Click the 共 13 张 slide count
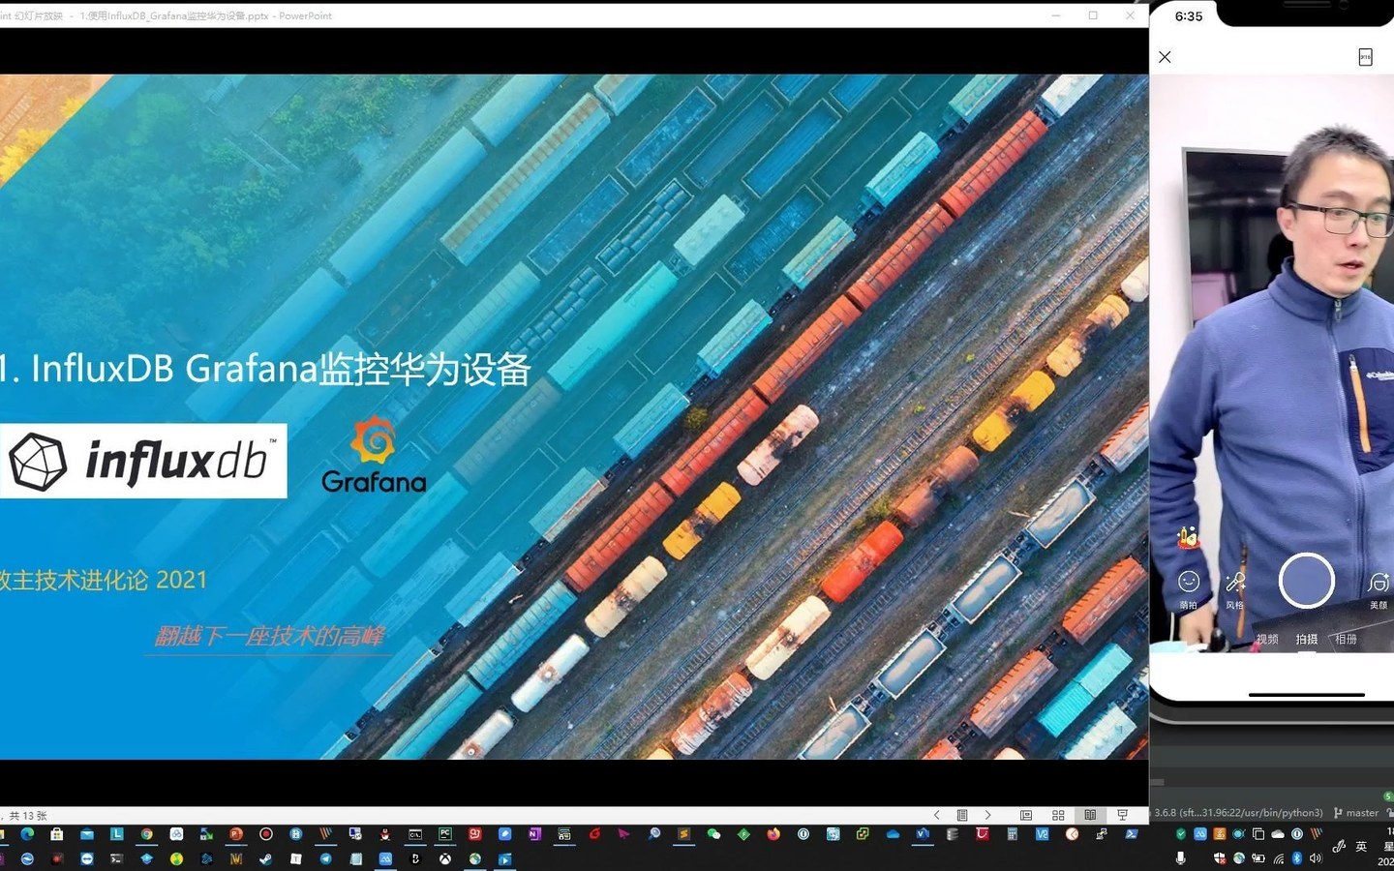Viewport: 1394px width, 871px height. tap(27, 816)
